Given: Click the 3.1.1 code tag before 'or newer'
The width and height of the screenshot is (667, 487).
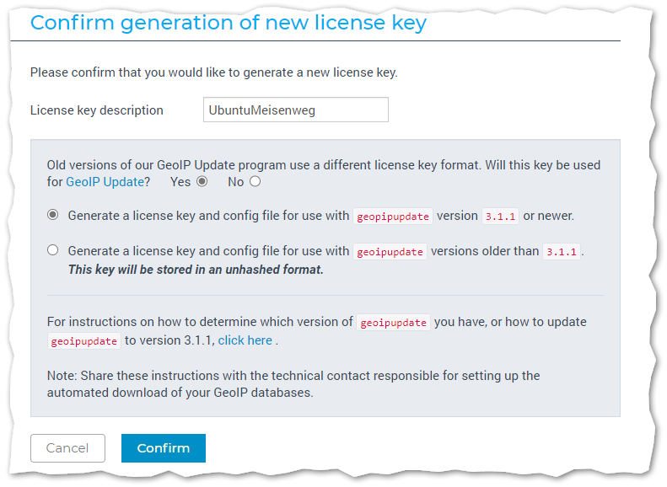Looking at the screenshot, I should (x=501, y=217).
